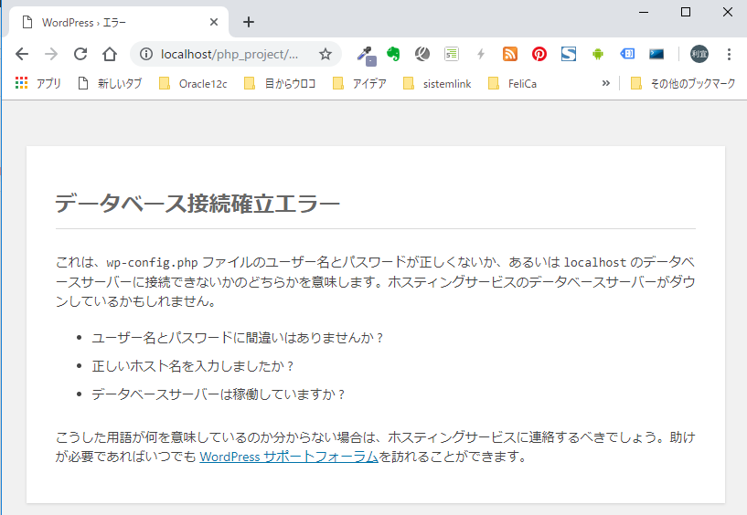
Task: Open the FeliCa bookmark folder
Action: [x=513, y=84]
